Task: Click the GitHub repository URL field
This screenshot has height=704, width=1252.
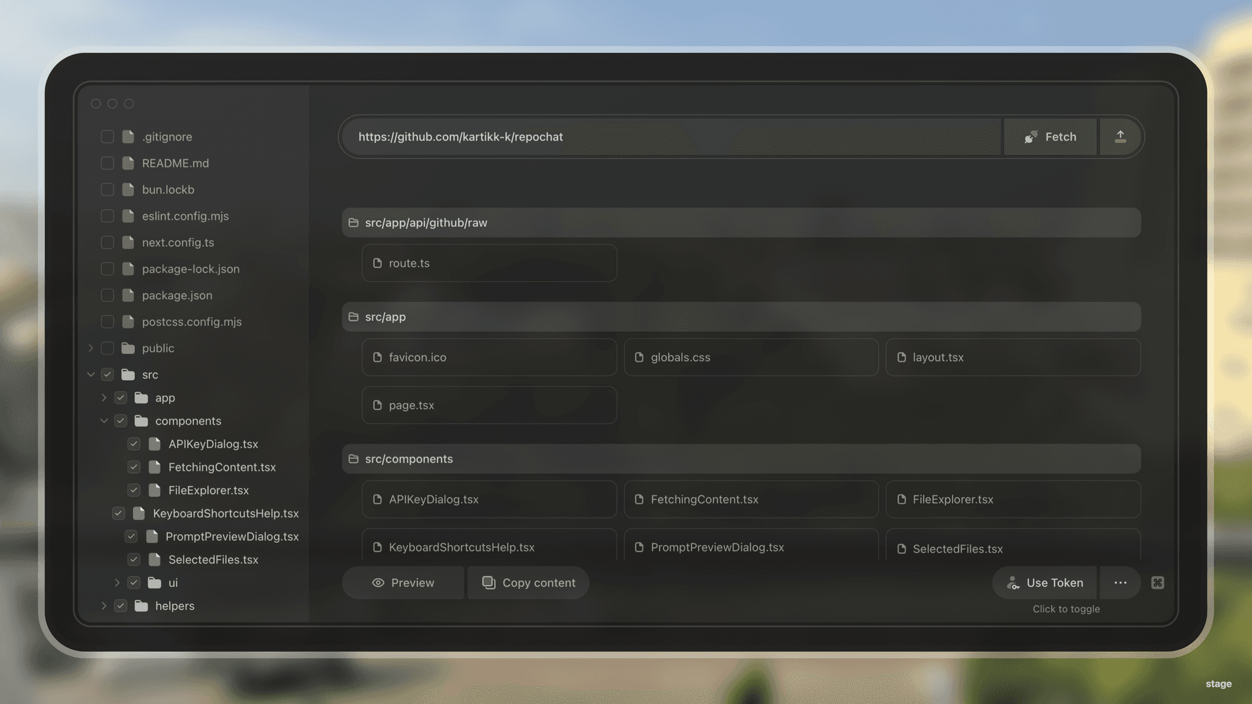Action: click(672, 137)
